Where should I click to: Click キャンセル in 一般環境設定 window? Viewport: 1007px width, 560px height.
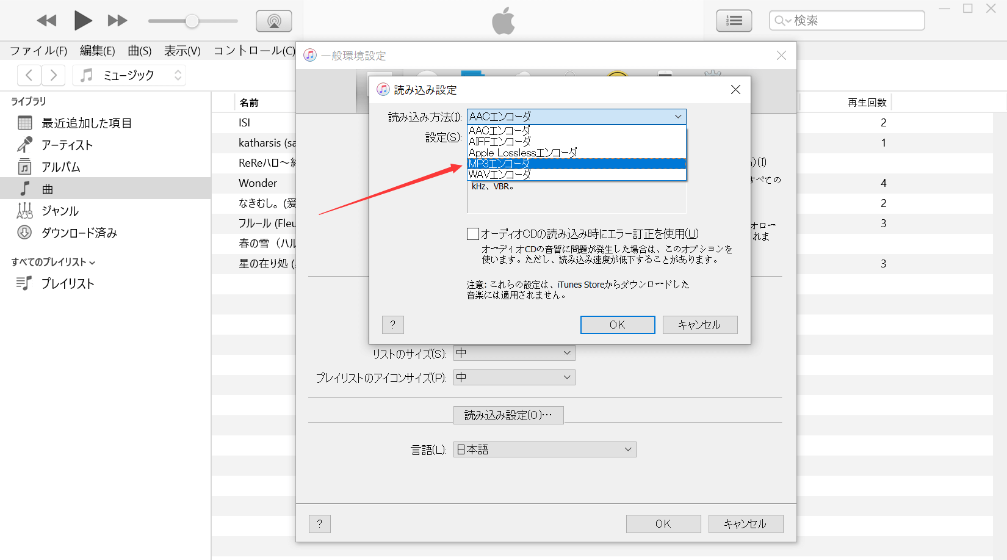tap(746, 524)
